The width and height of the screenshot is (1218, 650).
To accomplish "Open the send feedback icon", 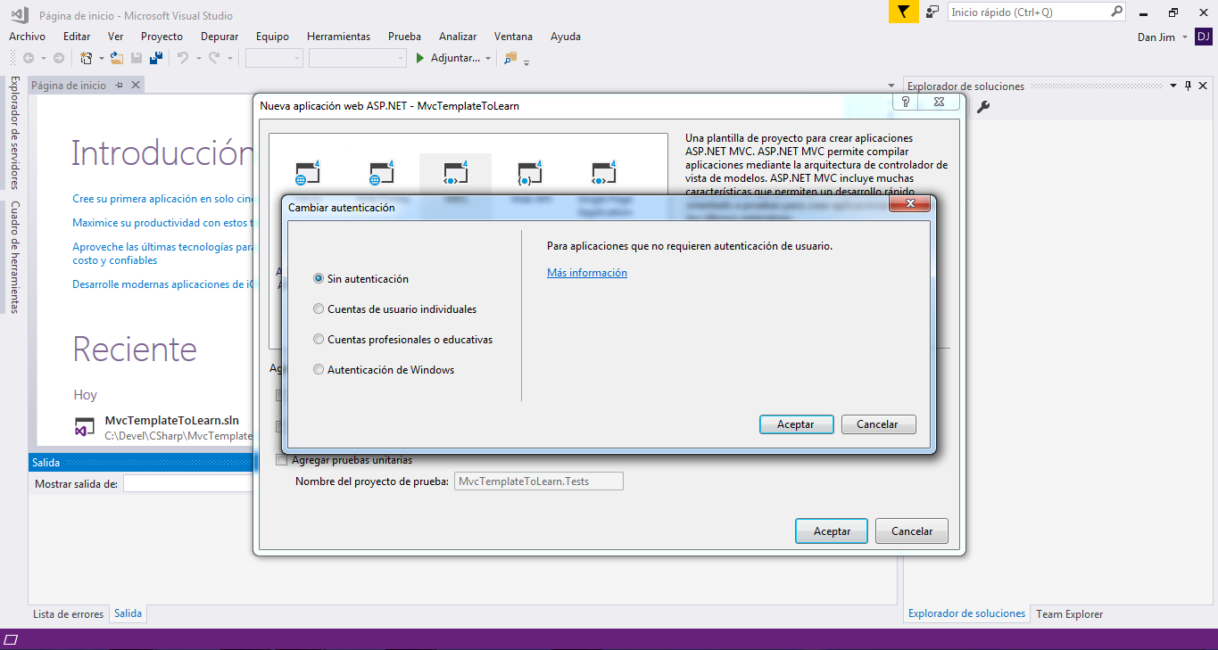I will point(932,12).
